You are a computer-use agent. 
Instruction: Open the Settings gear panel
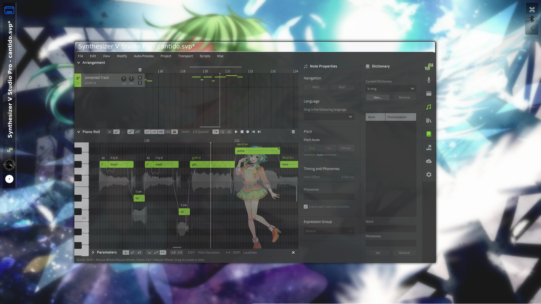click(429, 175)
